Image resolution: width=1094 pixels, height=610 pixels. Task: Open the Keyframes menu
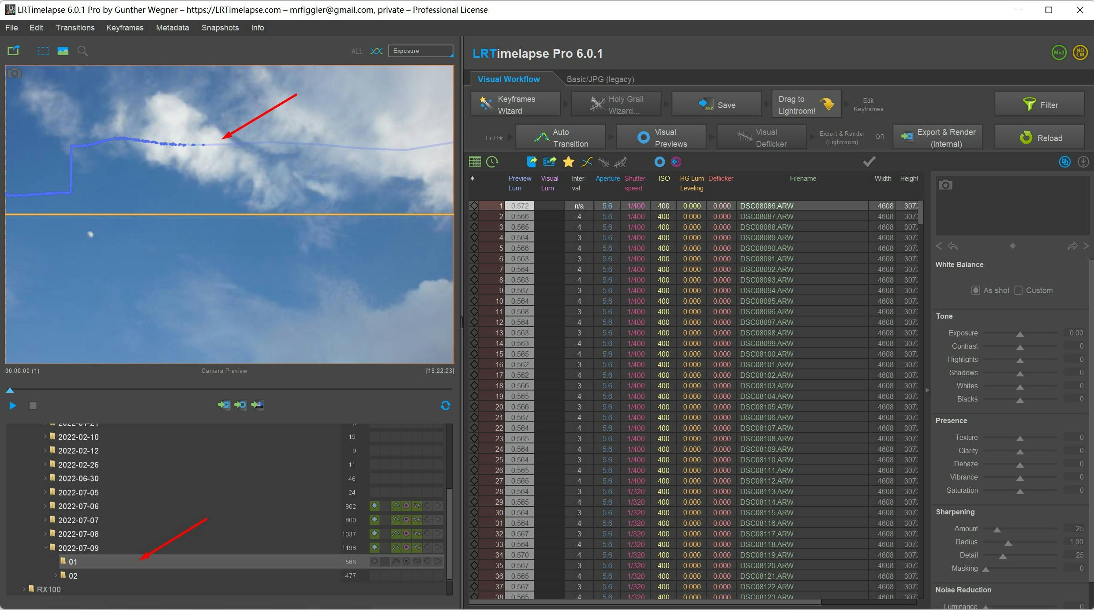[125, 28]
